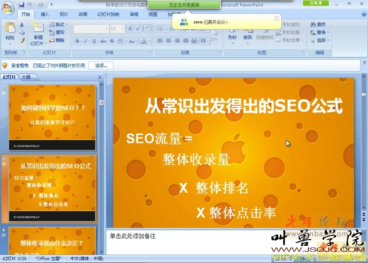
Task: Click the Cut scissors icon
Action: (x=22, y=24)
